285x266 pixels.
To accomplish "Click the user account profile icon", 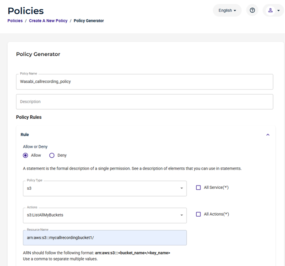I will click(x=270, y=11).
